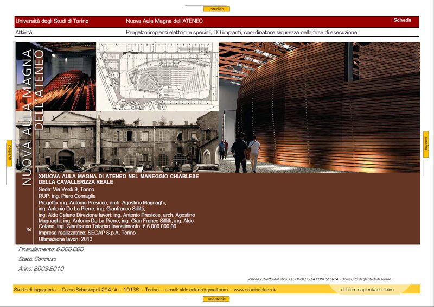Select Università degli Studi di Torino header
The image size is (434, 307).
pyautogui.click(x=52, y=21)
